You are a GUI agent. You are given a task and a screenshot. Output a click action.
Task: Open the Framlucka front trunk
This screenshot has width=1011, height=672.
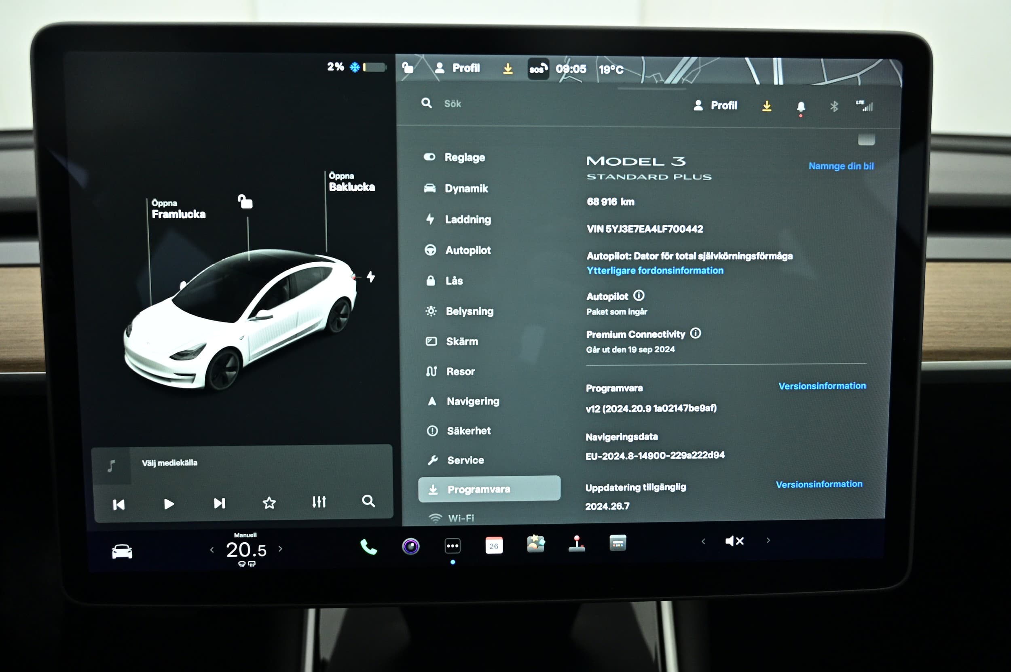coord(178,209)
